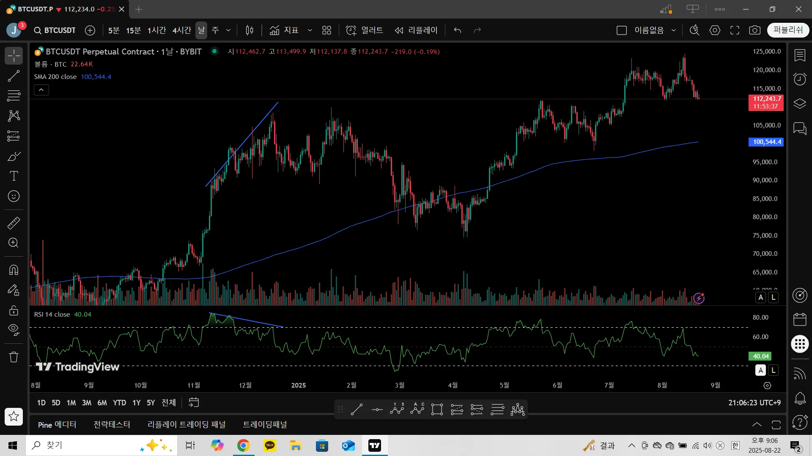Image resolution: width=812 pixels, height=456 pixels.
Task: Select the text annotation tool
Action: tap(14, 176)
